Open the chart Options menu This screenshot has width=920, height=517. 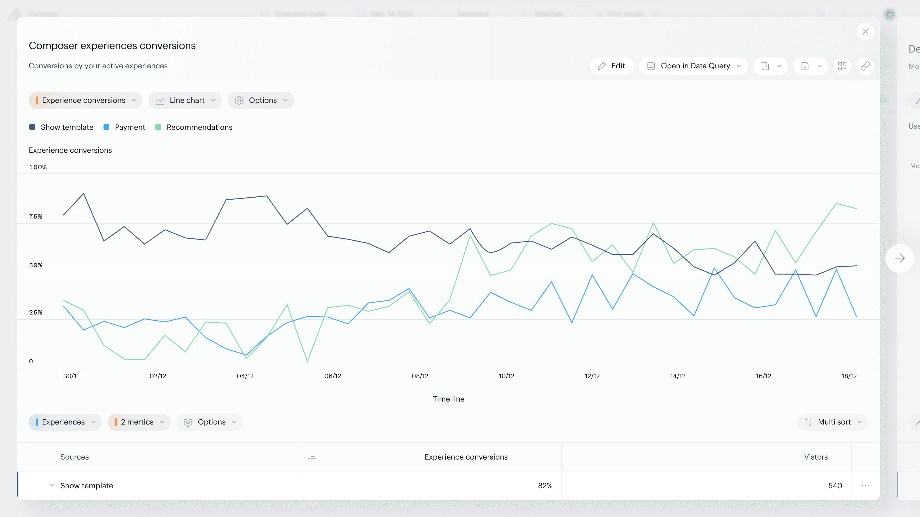point(261,101)
